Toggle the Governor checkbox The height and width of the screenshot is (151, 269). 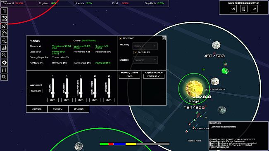click(x=120, y=38)
